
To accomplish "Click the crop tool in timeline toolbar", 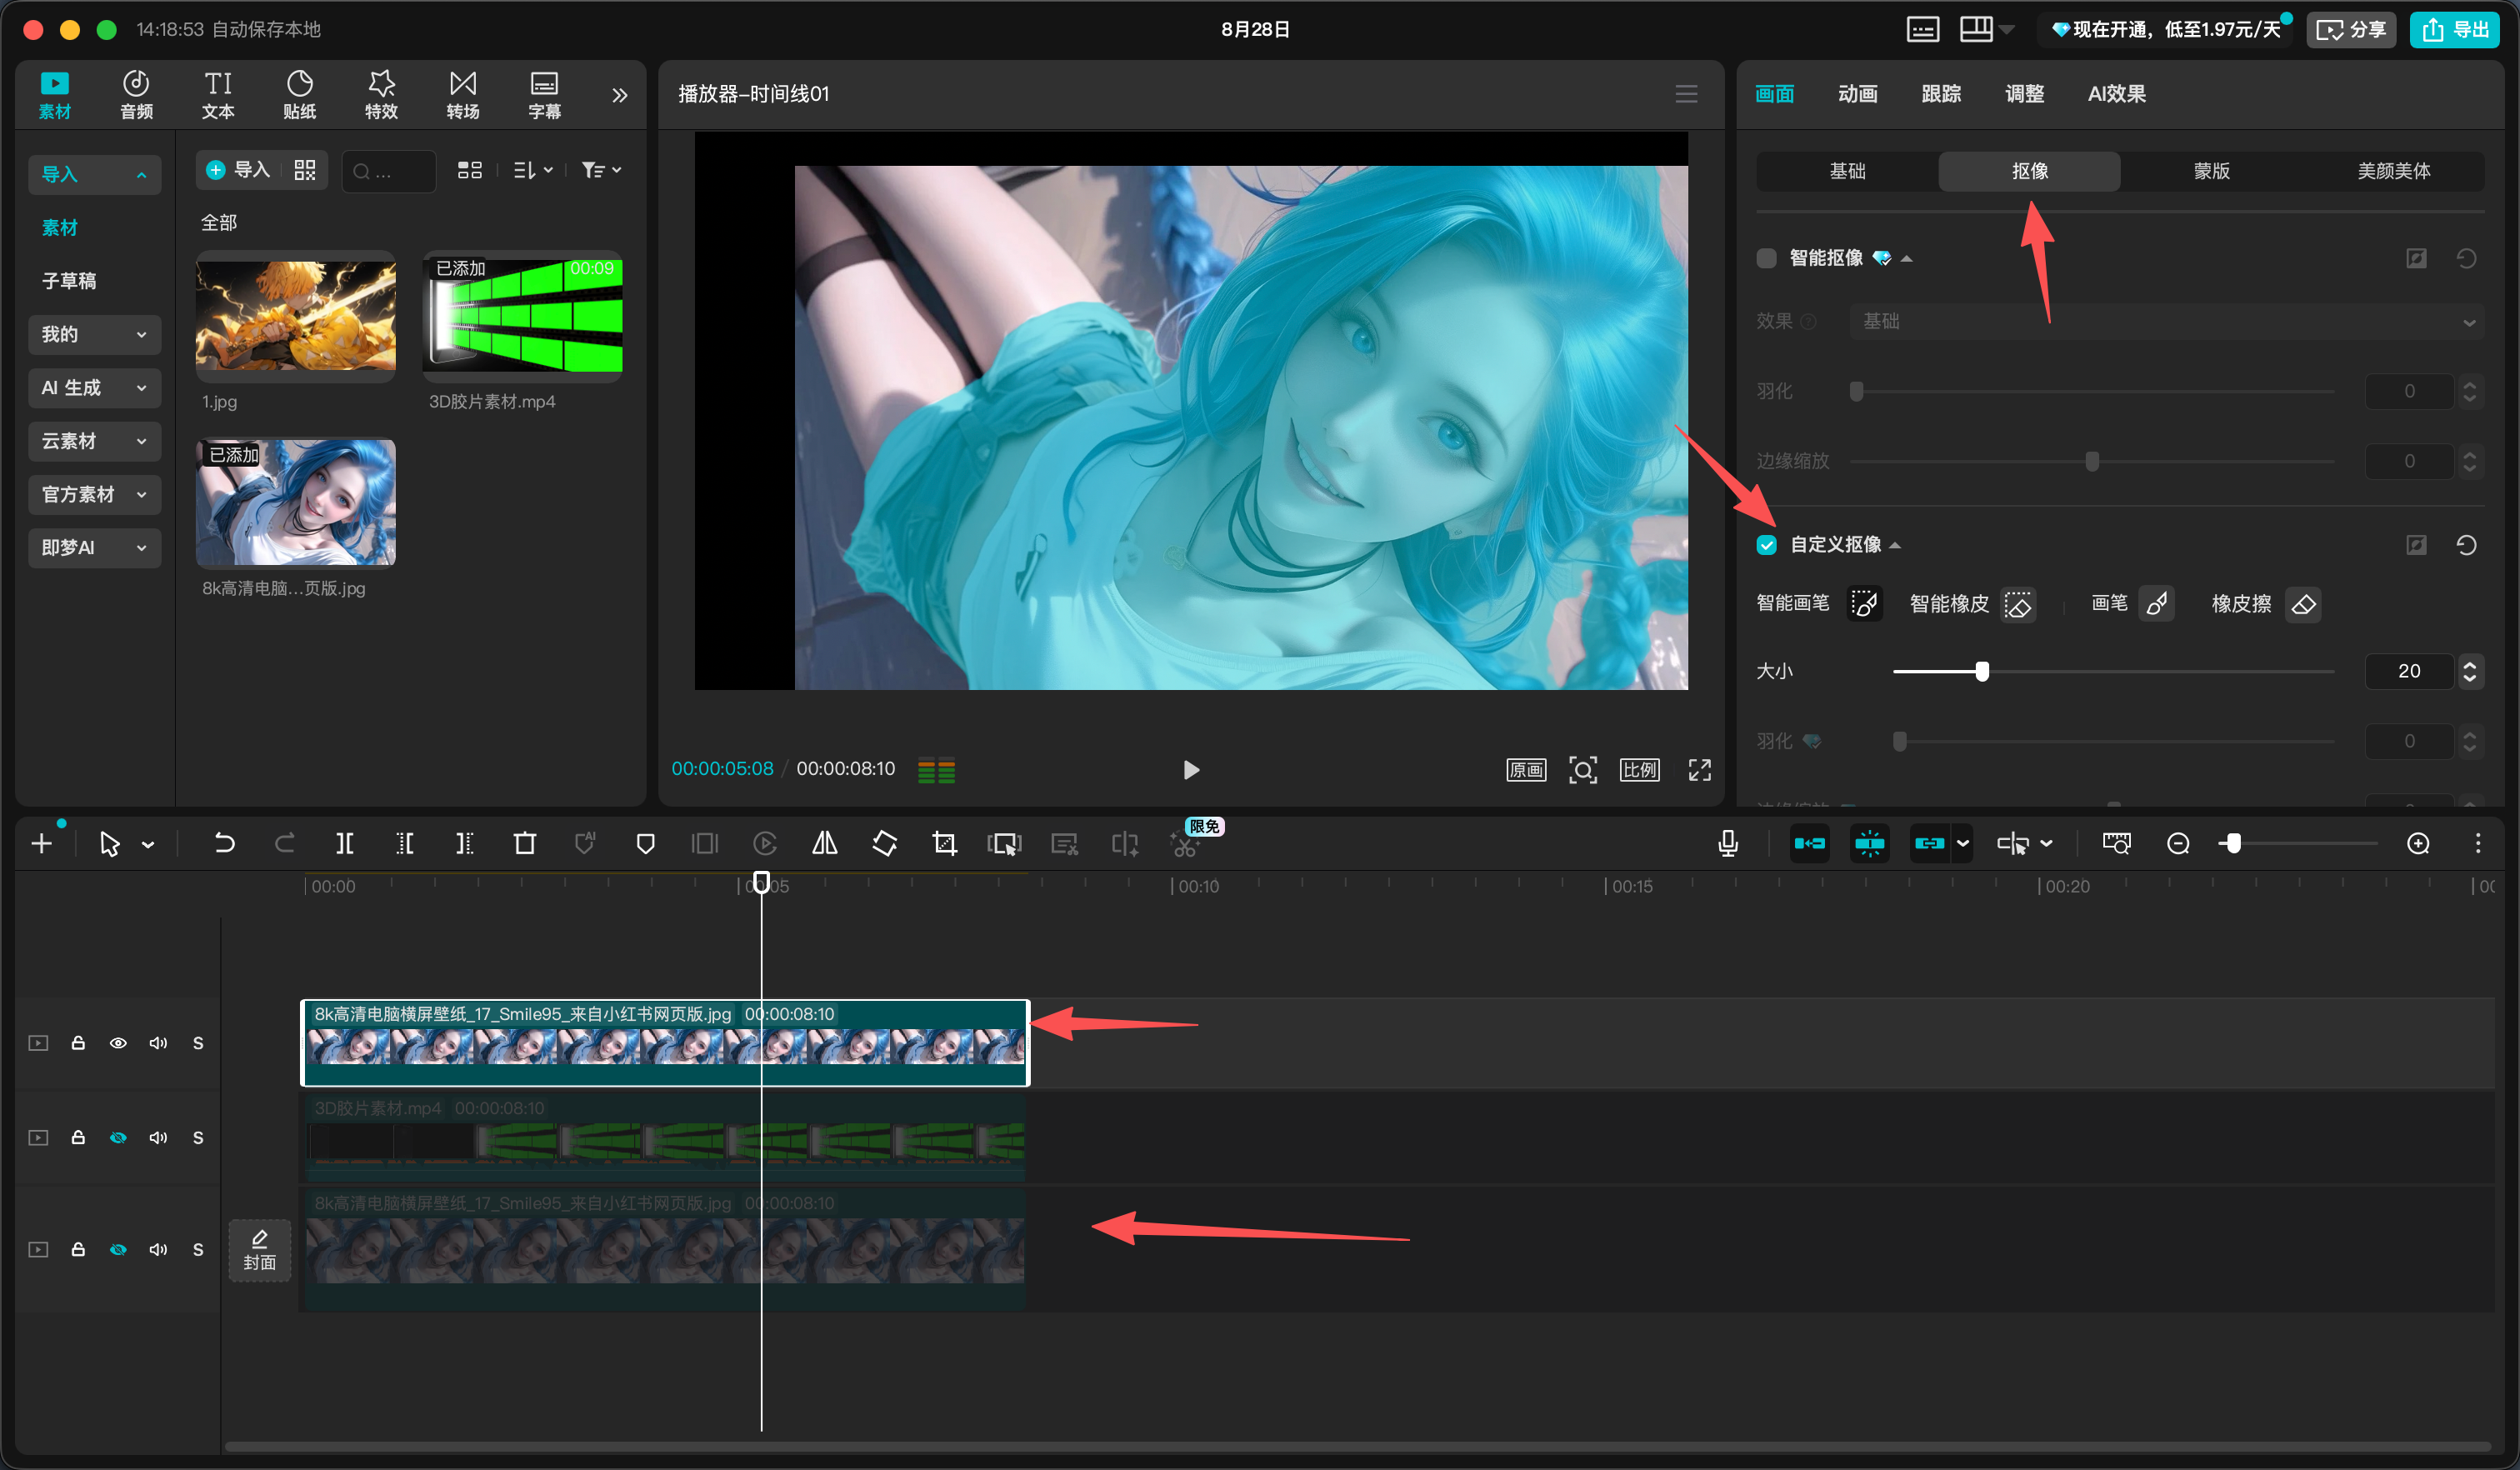I will (945, 844).
